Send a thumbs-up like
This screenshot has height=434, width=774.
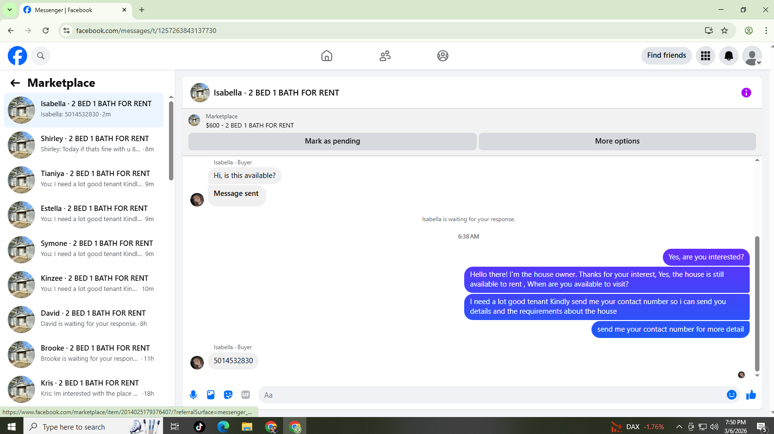pyautogui.click(x=751, y=395)
